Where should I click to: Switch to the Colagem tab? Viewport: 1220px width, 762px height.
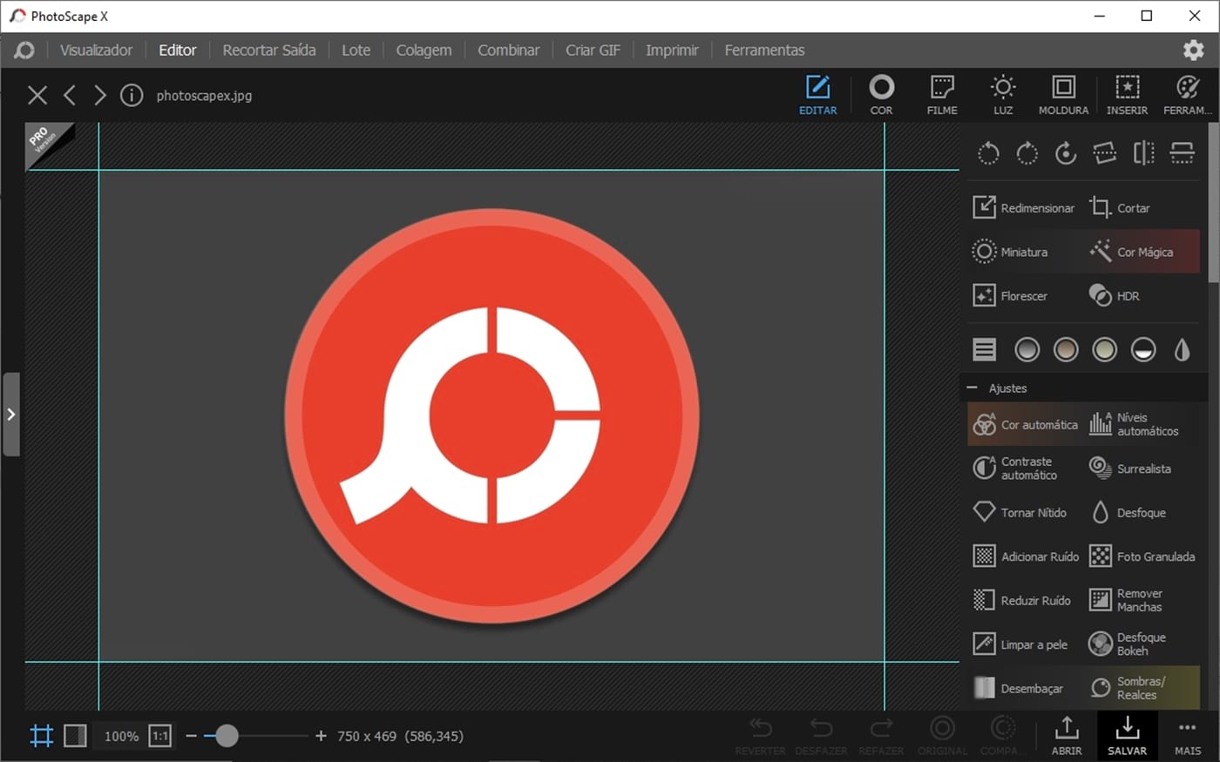[x=424, y=50]
